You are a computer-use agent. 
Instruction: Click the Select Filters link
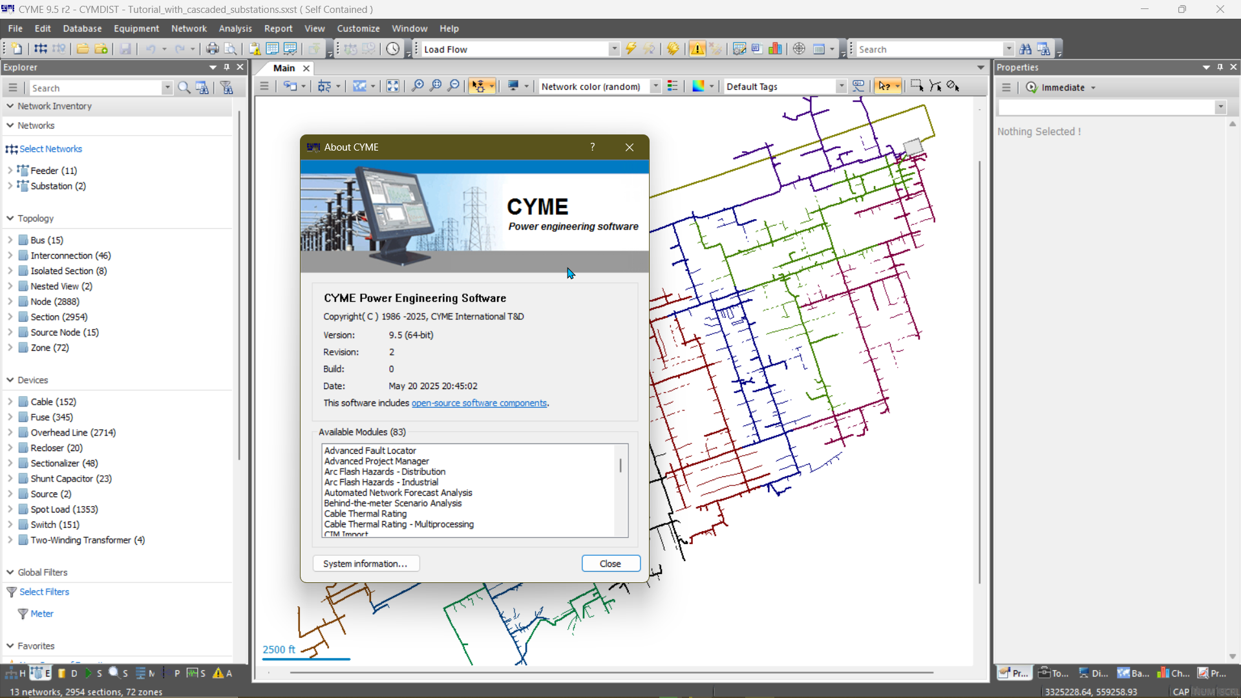44,592
